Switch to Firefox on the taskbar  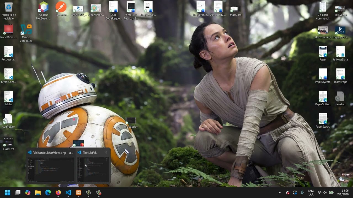coord(58,193)
